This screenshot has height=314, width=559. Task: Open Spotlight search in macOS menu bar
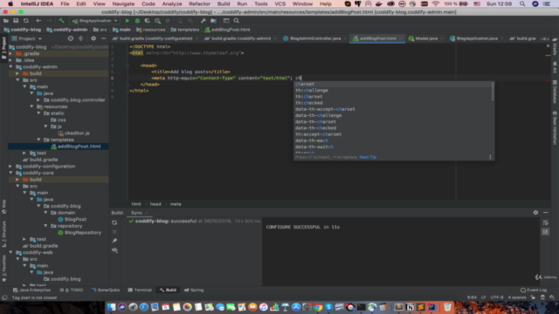coord(522,3)
